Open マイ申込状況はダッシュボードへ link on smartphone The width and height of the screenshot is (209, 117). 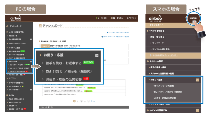168,56
